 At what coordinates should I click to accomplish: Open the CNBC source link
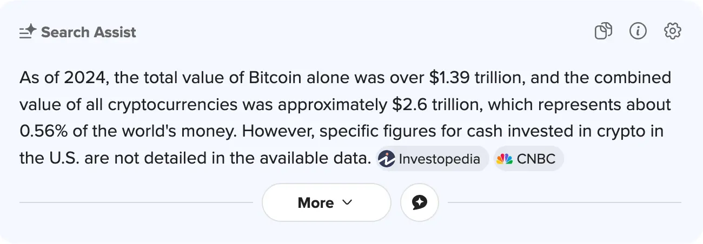(535, 159)
